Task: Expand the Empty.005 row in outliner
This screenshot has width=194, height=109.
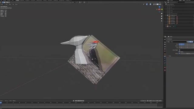Action: (168, 17)
